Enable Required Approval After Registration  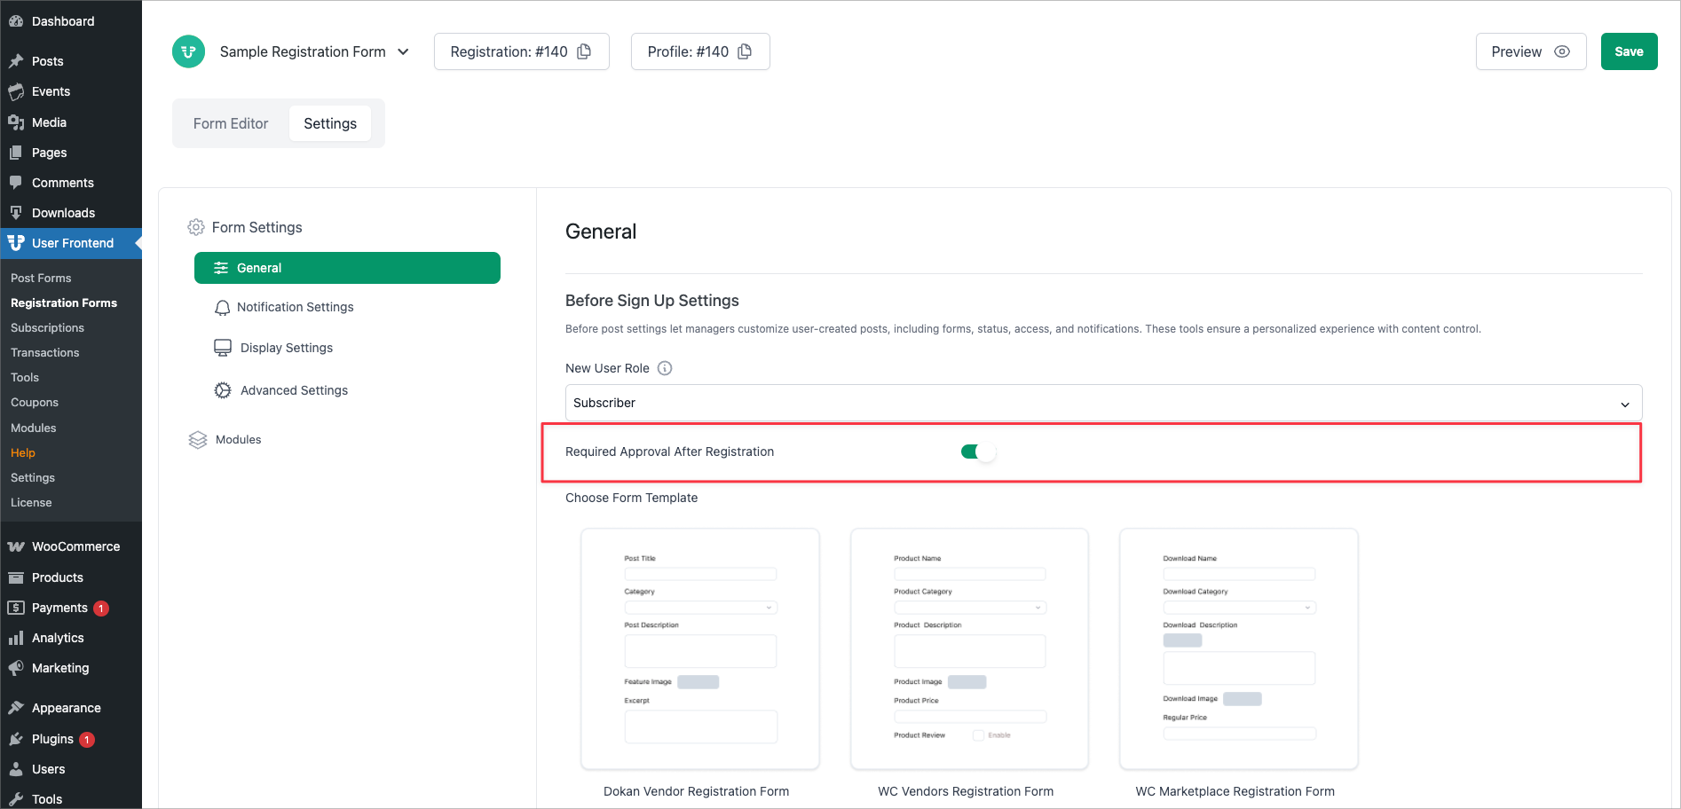point(977,452)
